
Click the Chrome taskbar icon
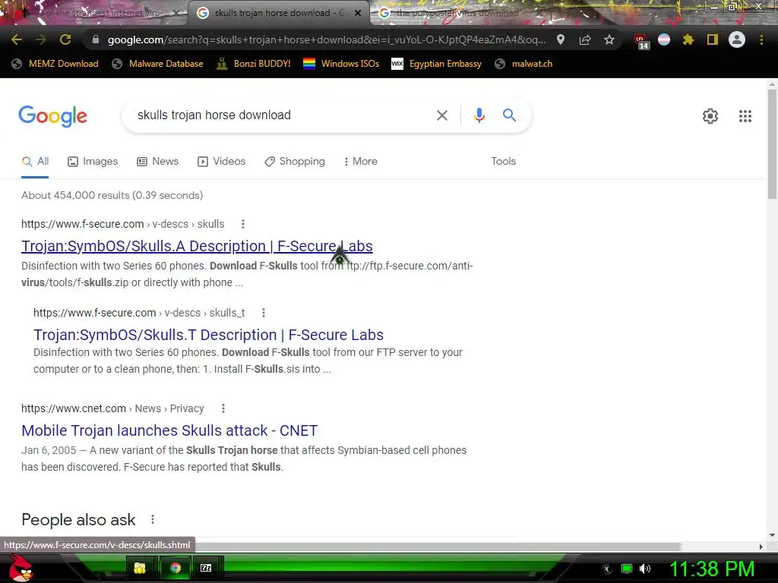coord(175,568)
